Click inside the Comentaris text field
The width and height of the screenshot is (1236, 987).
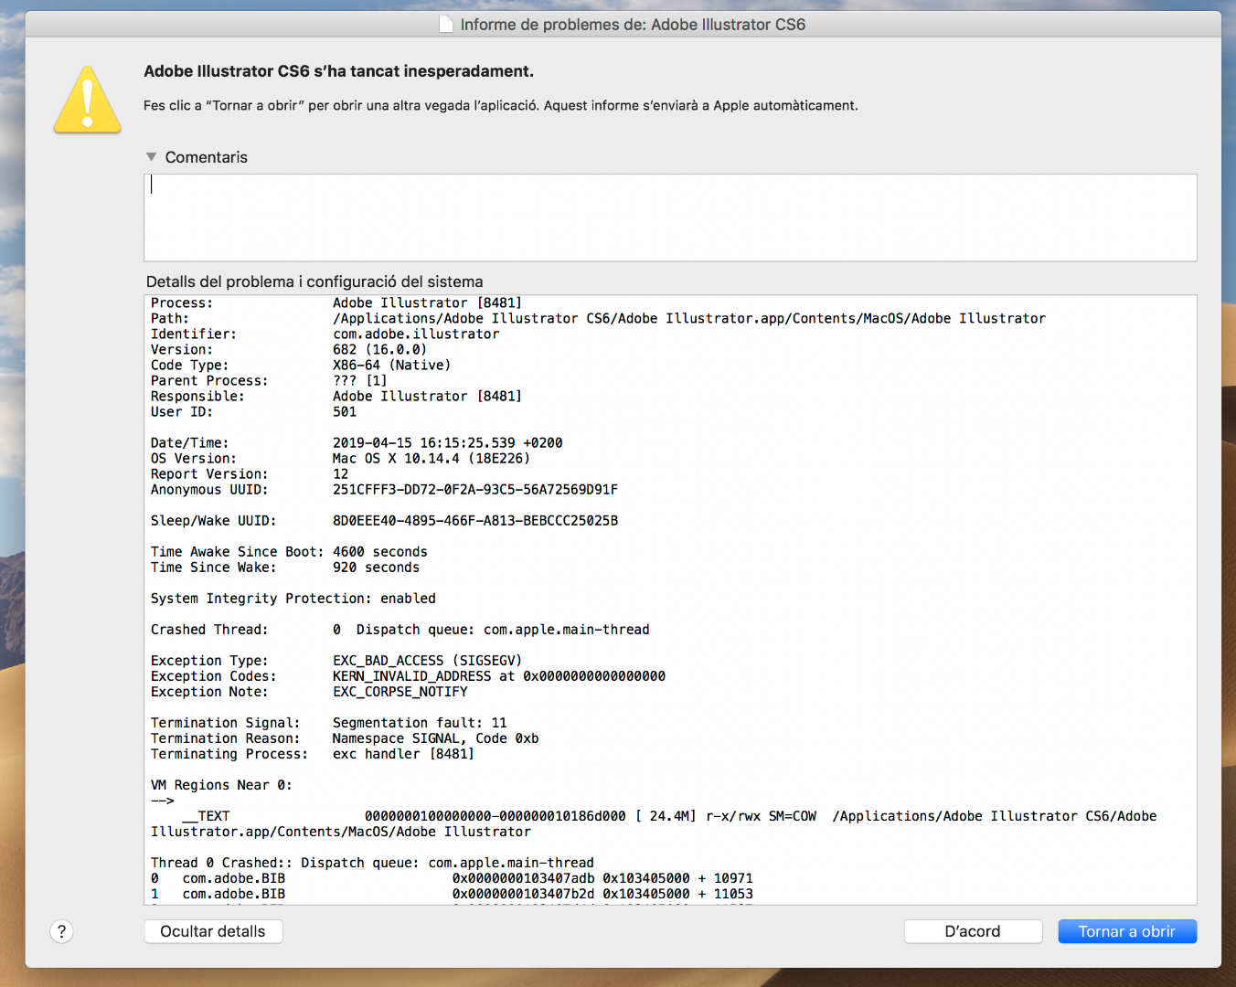670,218
